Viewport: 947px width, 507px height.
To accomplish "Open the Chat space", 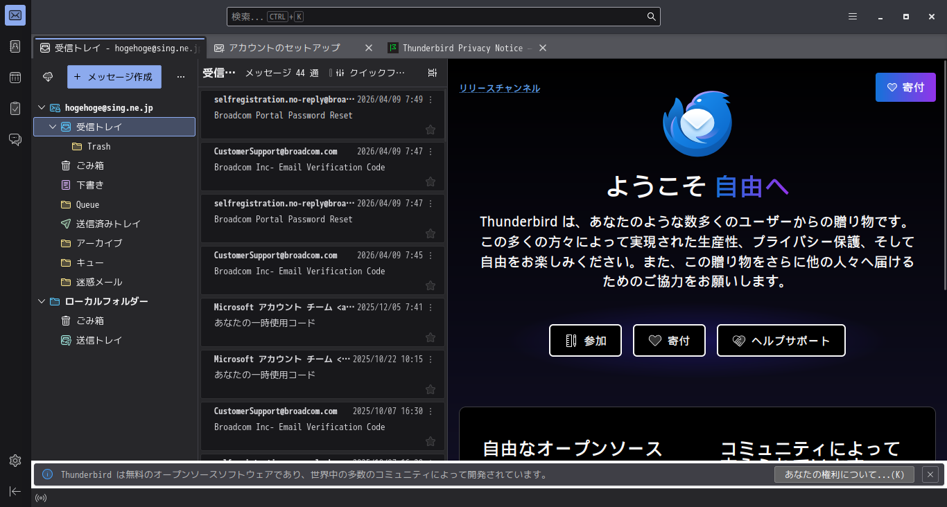I will [x=15, y=140].
